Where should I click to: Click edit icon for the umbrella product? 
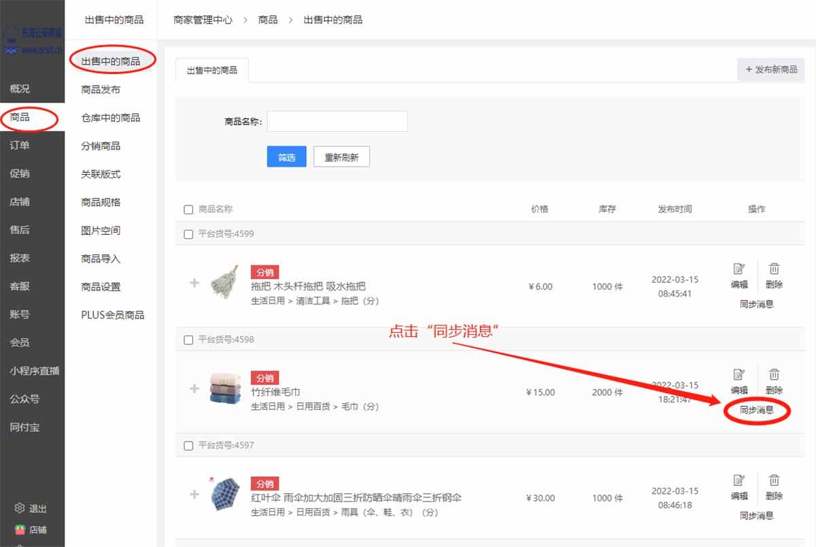(x=739, y=481)
